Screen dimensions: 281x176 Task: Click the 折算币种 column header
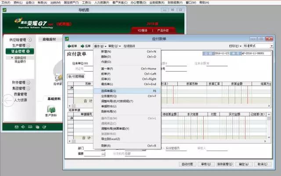(192, 84)
